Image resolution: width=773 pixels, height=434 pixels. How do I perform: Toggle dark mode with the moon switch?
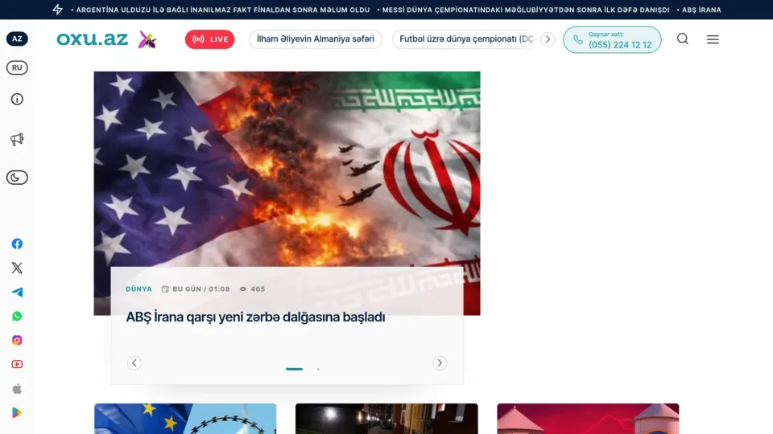pos(17,177)
